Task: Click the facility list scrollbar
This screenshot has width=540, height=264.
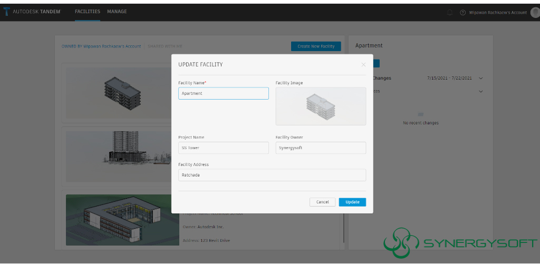Action: click(343, 229)
